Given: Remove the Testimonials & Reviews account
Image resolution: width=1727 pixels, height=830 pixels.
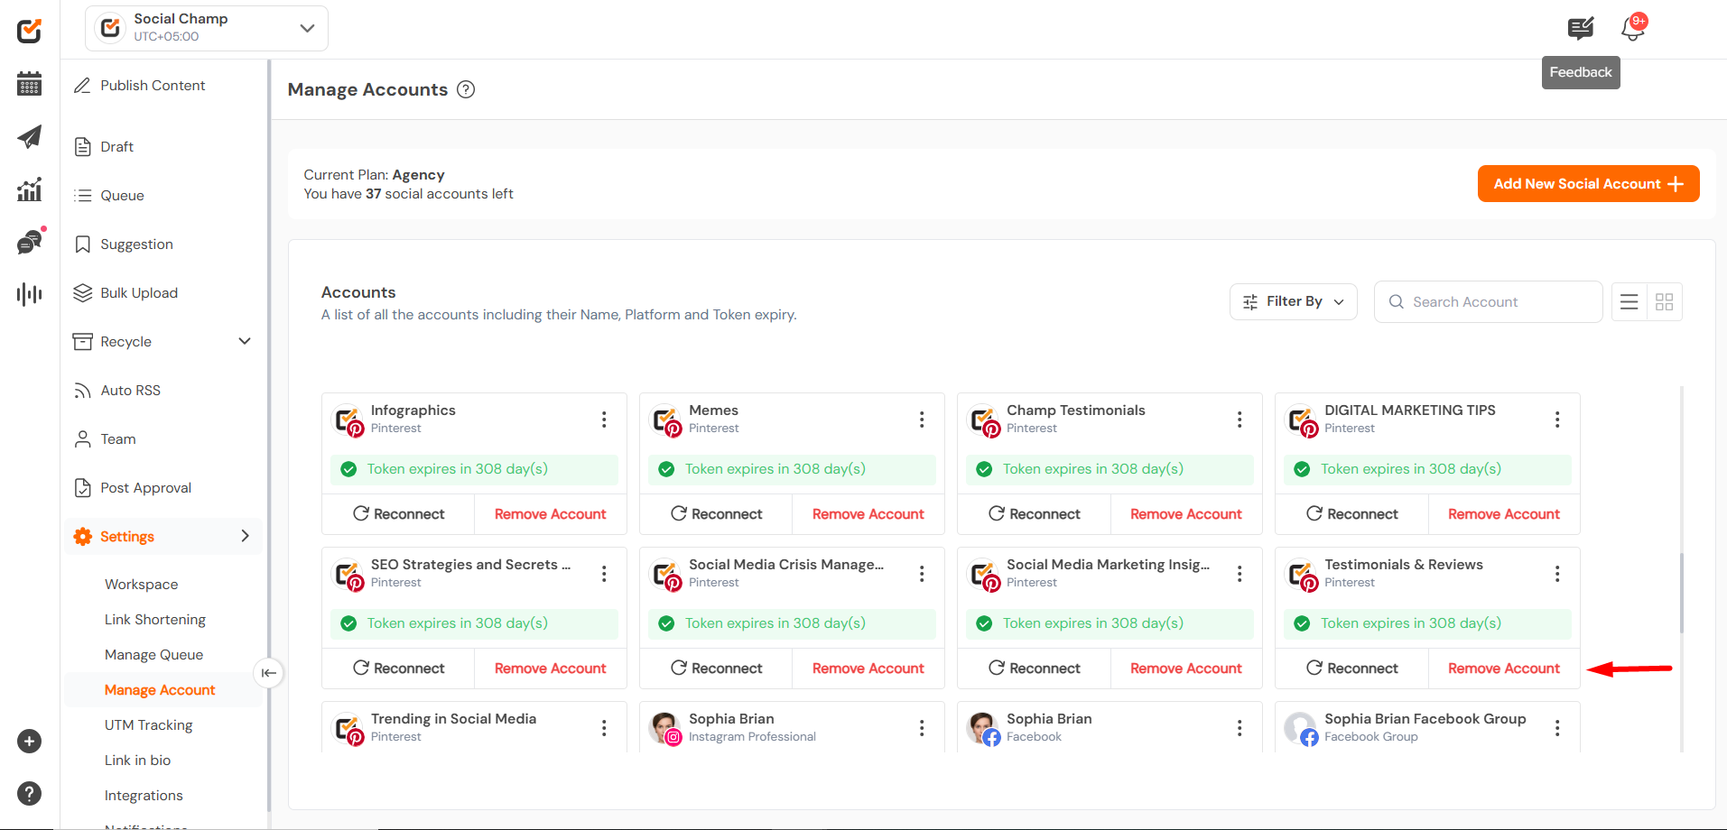Looking at the screenshot, I should click(x=1503, y=668).
